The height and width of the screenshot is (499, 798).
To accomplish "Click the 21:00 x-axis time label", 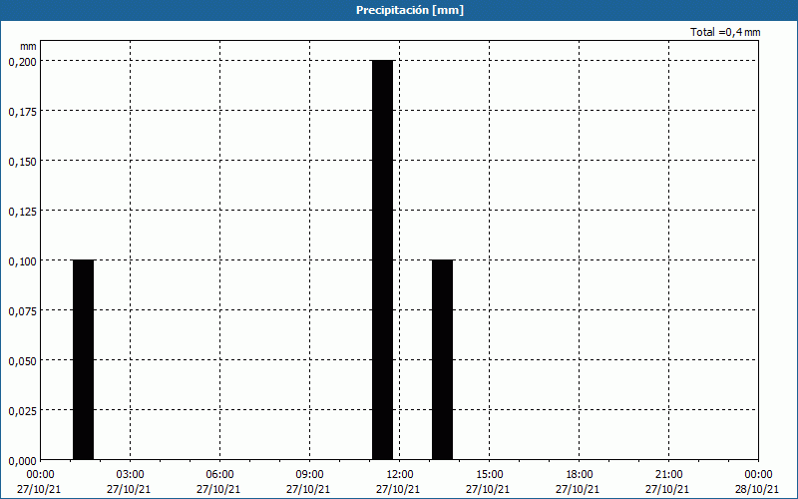I will point(668,475).
